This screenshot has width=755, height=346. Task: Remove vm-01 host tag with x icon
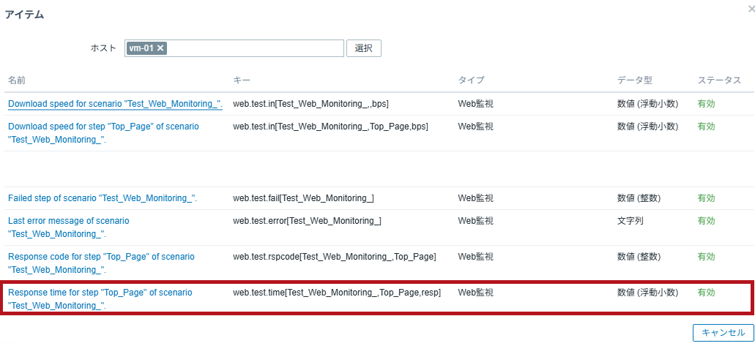click(x=161, y=48)
